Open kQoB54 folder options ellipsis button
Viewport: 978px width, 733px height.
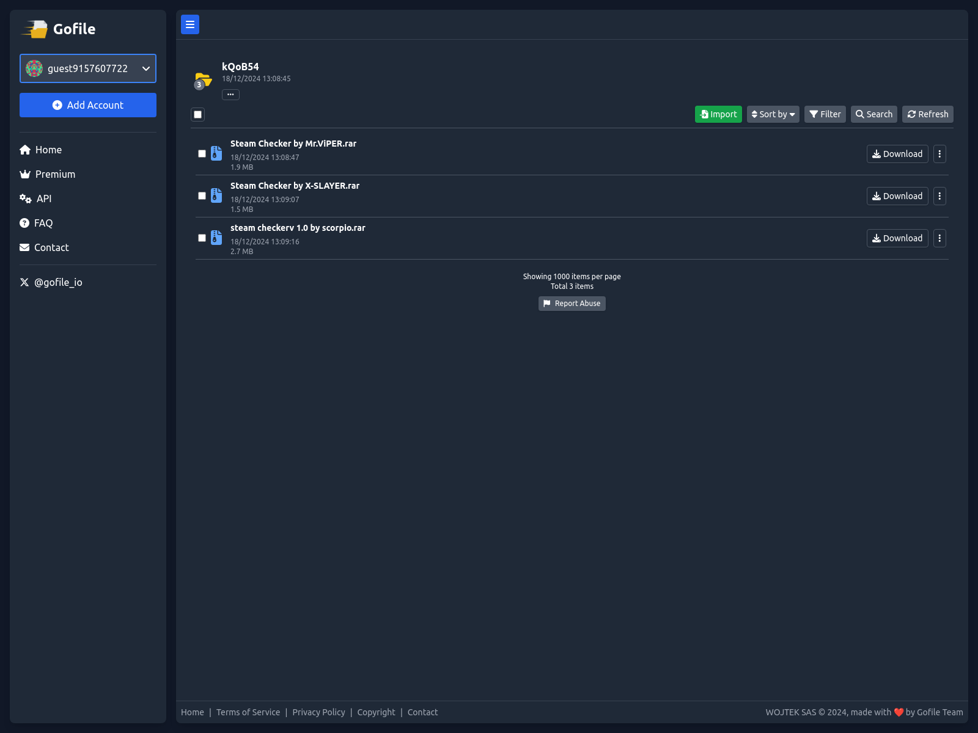(230, 95)
